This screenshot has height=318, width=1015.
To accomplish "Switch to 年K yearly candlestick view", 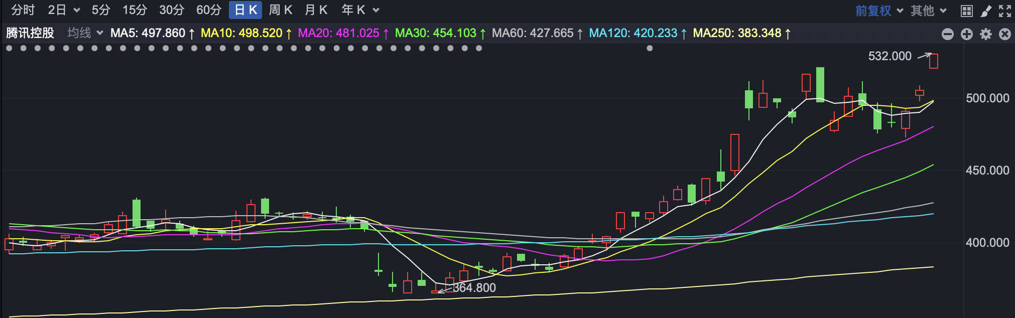I will 353,10.
